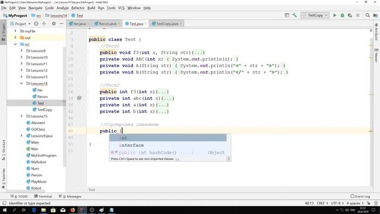The height and width of the screenshot is (214, 380).
Task: Expand folded f3(int x, String str) body
Action: coord(198,53)
